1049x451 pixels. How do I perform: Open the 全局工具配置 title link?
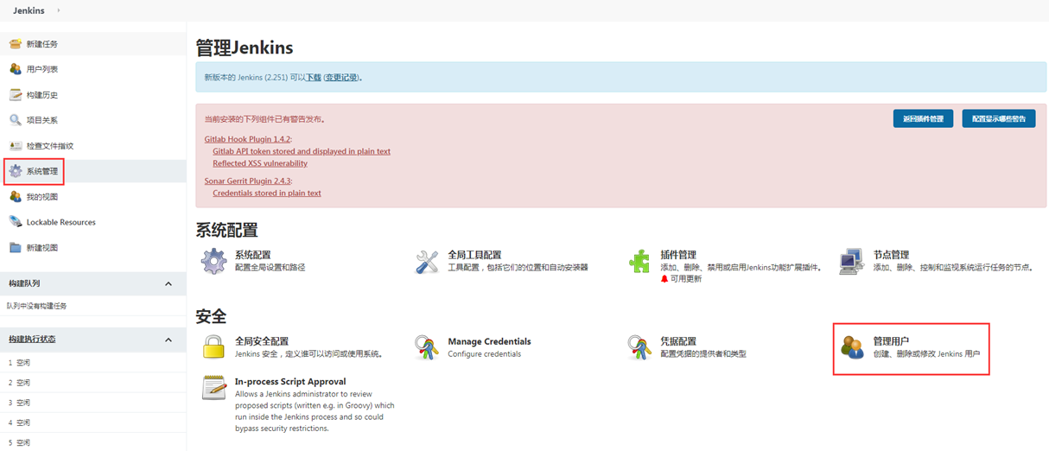tap(474, 255)
